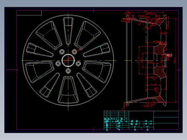Pick the bottom lug bolt hole
This screenshot has height=140, width=187.
tap(68, 71)
